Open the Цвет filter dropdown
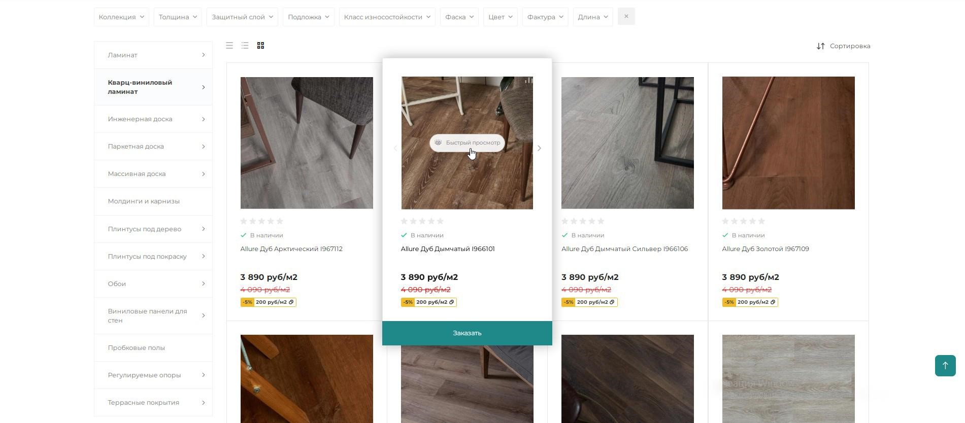 [x=500, y=17]
